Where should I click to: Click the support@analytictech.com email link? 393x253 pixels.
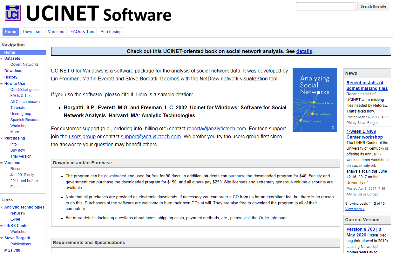151,137
